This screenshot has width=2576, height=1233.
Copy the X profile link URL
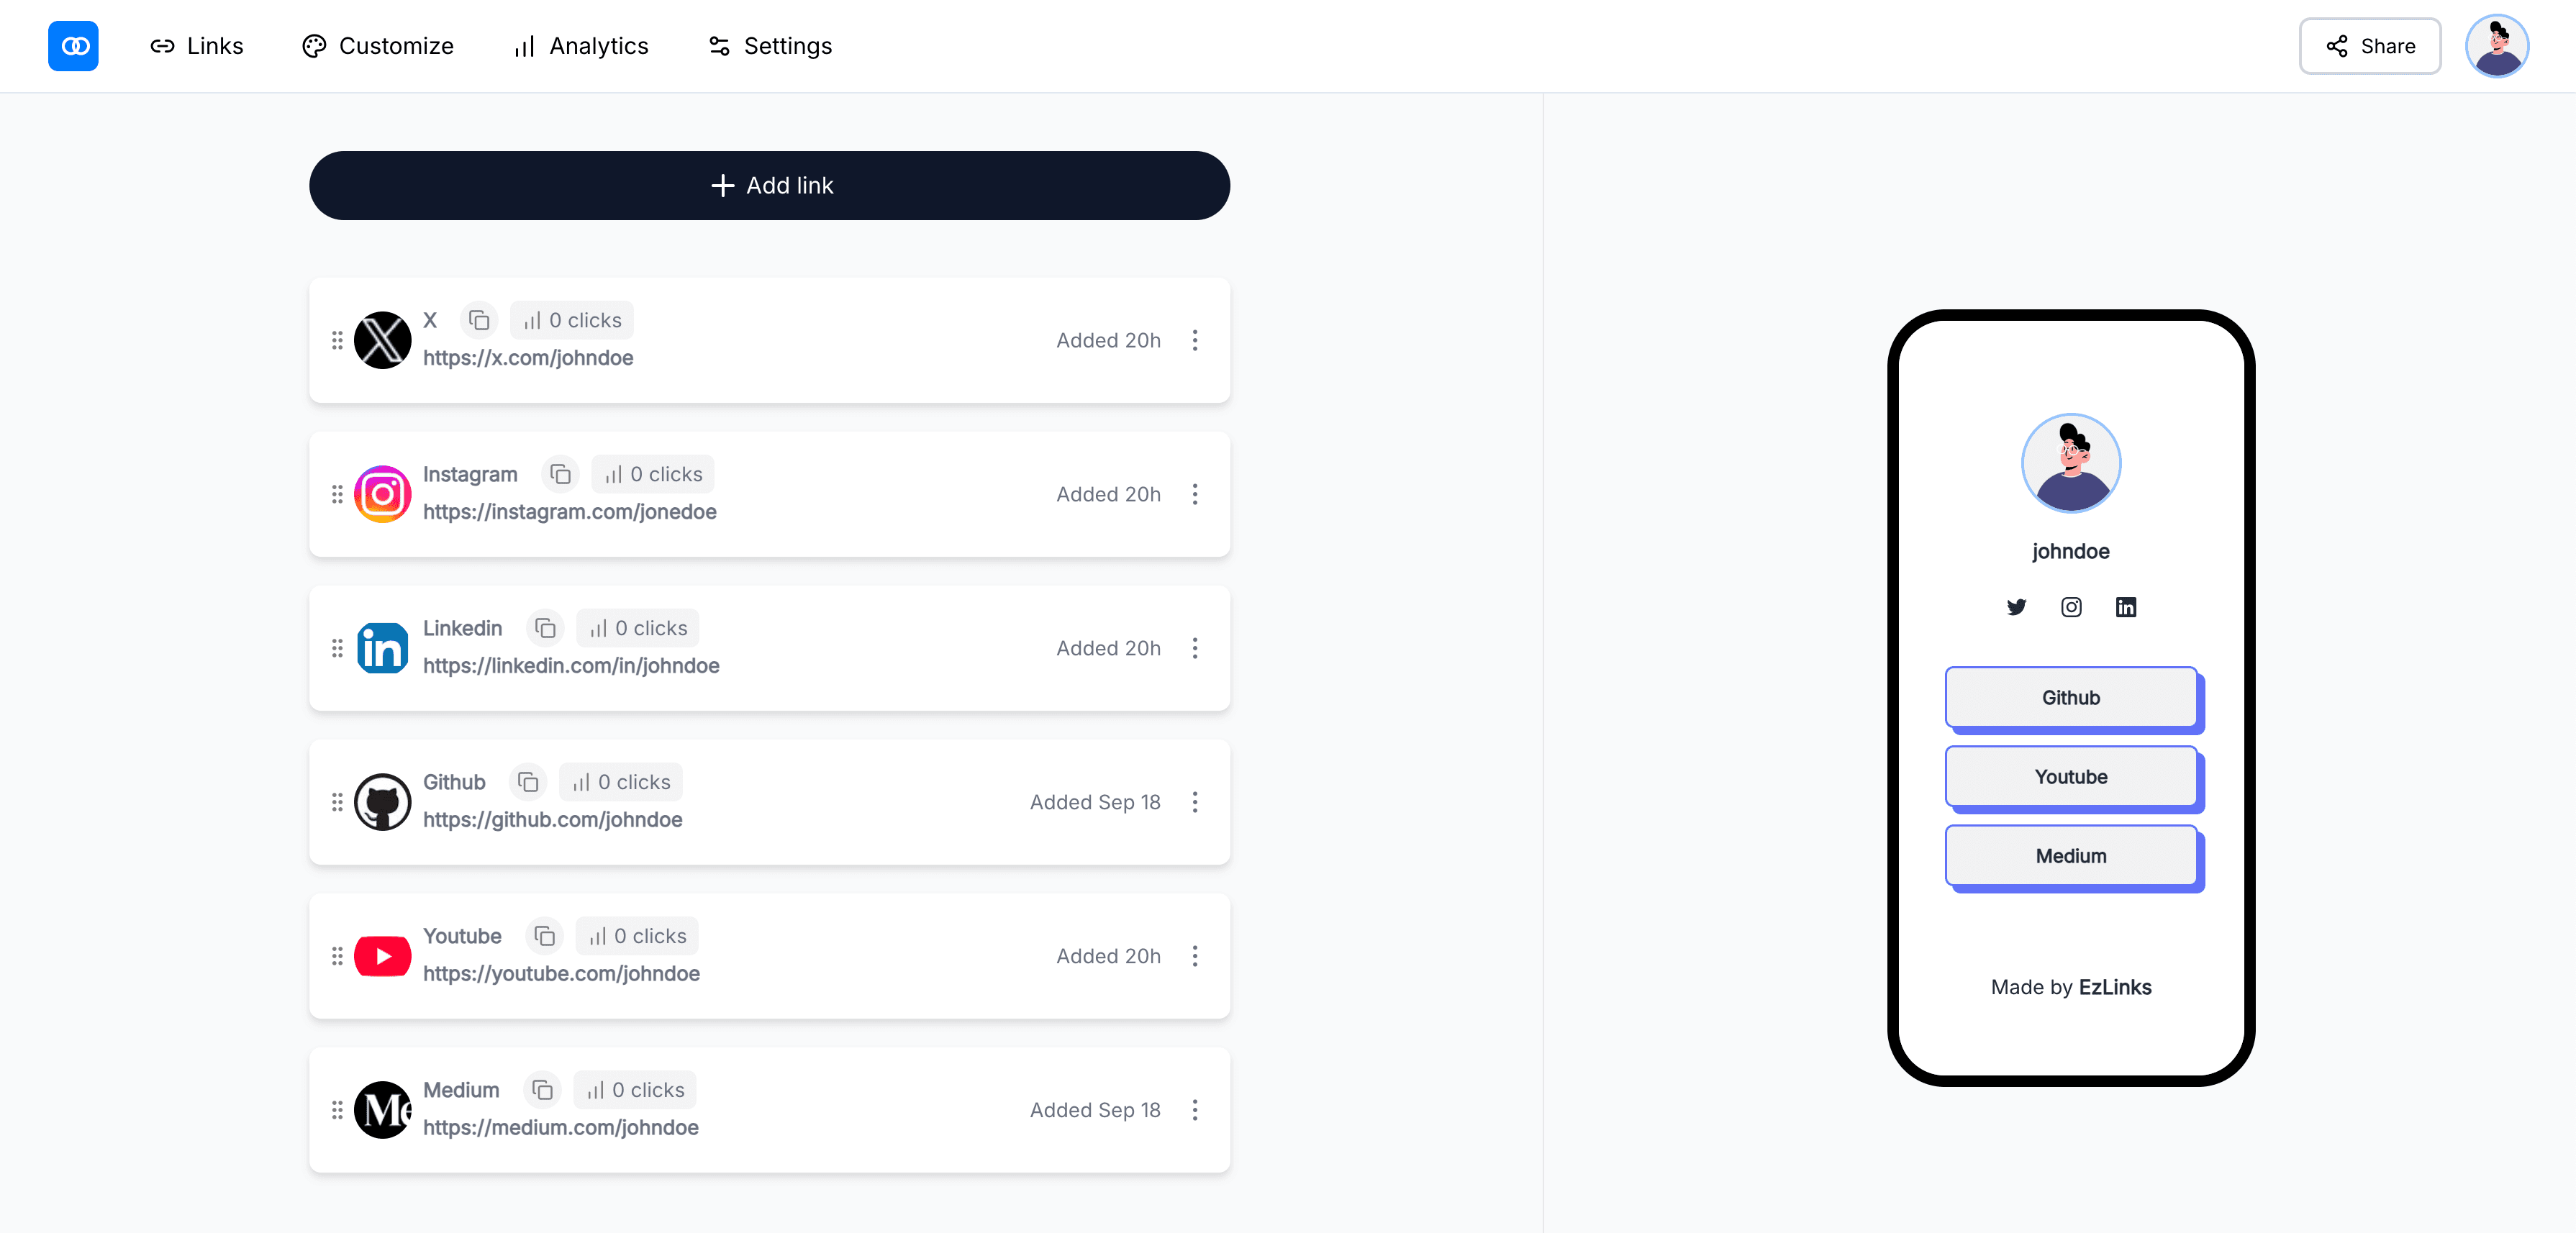coord(480,320)
